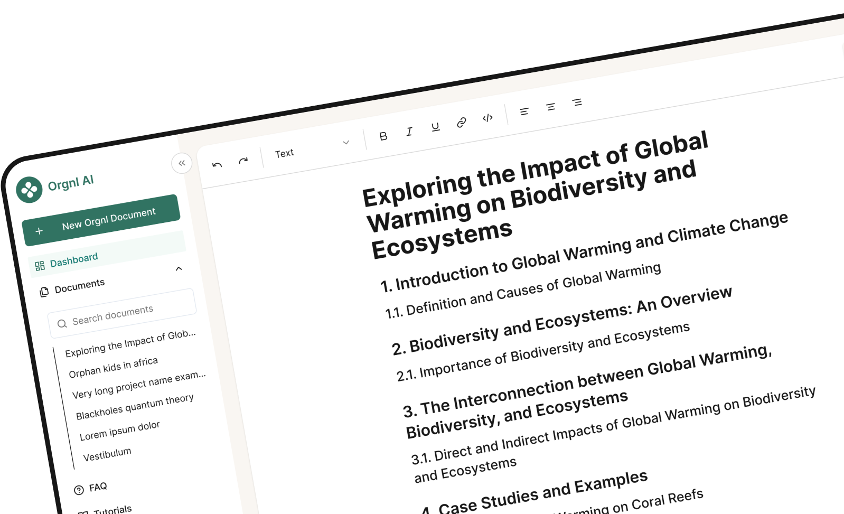Image resolution: width=844 pixels, height=514 pixels.
Task: Collapse the sidebar with double chevron
Action: [x=182, y=163]
